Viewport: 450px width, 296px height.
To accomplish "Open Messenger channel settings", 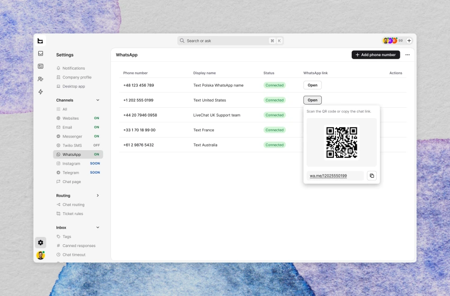I will (x=78, y=136).
